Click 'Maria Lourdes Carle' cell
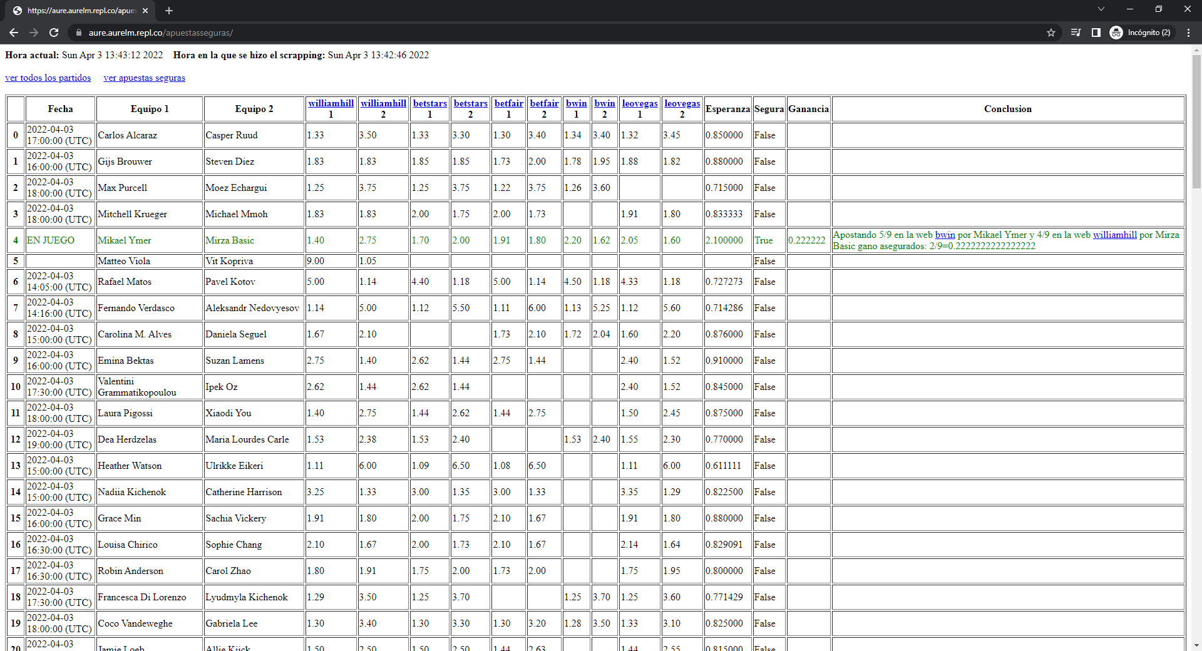Viewport: 1202px width, 651px height. point(254,439)
